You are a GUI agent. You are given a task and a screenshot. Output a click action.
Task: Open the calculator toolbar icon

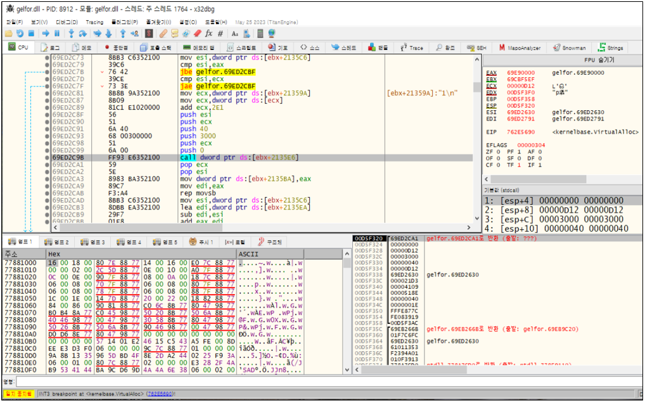click(x=260, y=33)
